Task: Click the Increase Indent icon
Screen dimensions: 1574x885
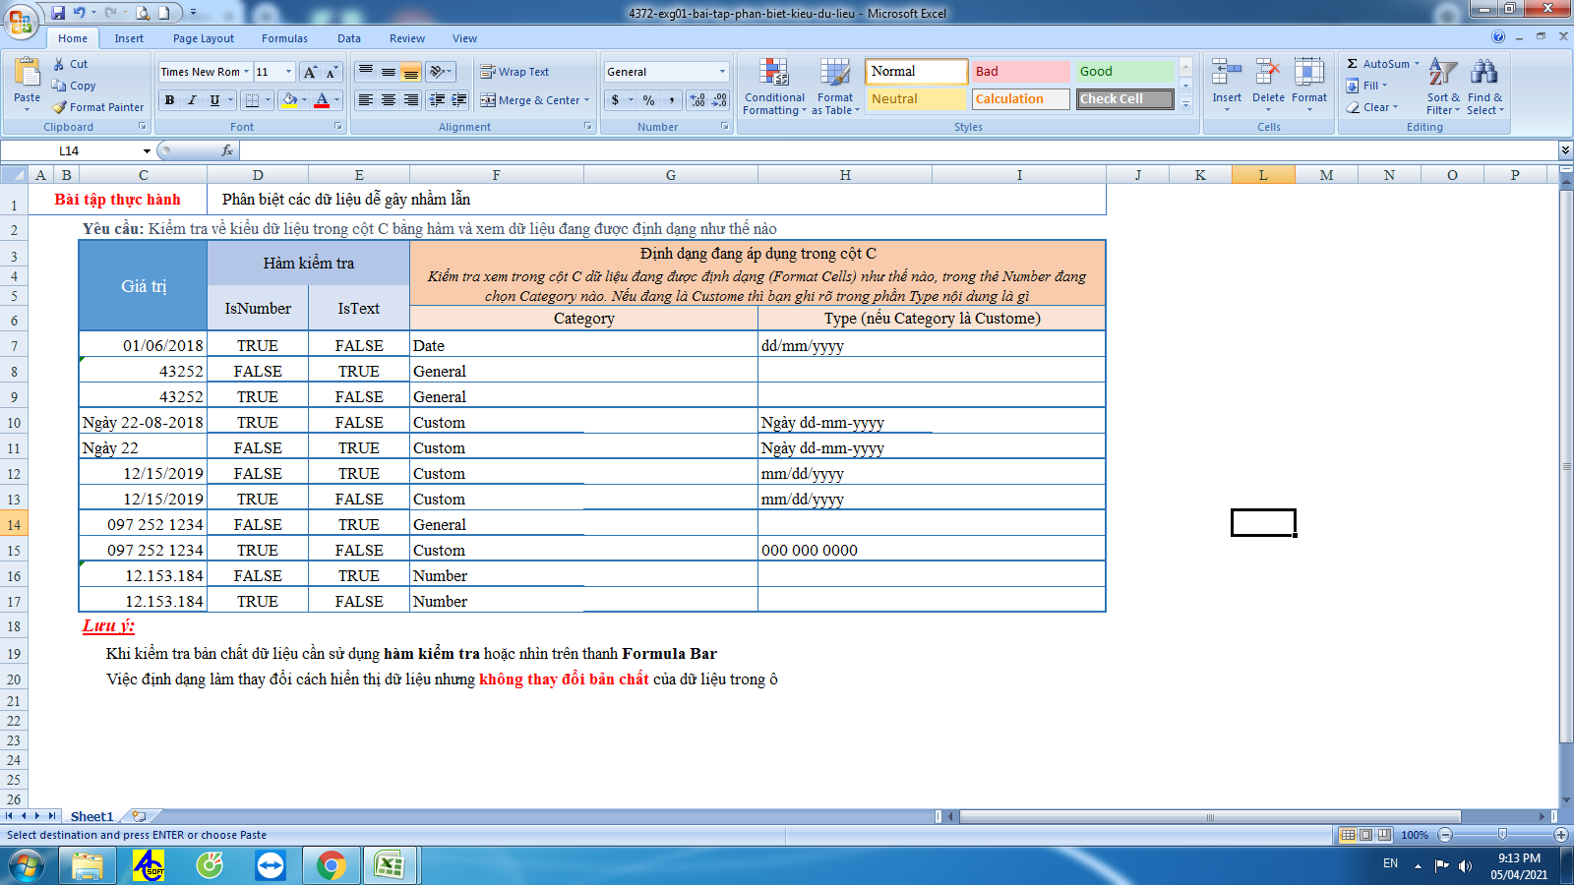Action: (458, 100)
